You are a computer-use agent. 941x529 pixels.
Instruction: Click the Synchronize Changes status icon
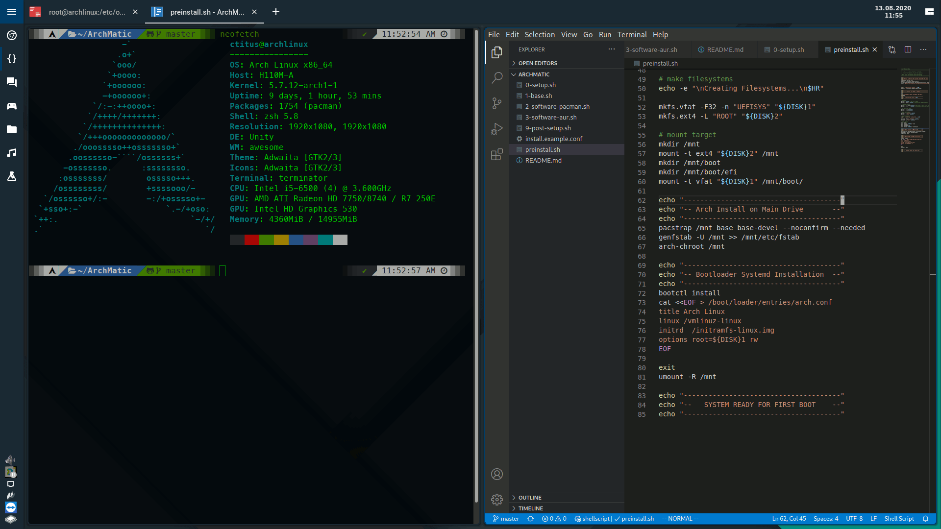click(530, 519)
